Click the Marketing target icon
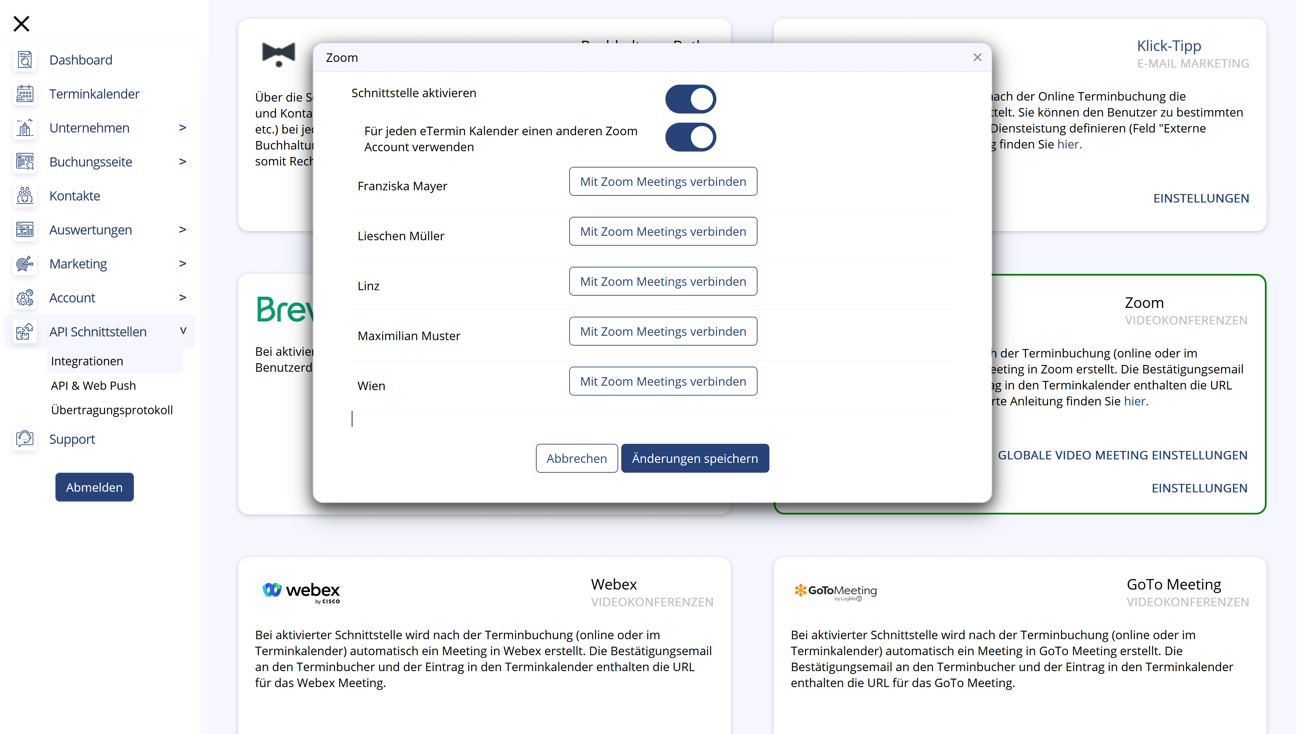1305x734 pixels. coord(24,263)
